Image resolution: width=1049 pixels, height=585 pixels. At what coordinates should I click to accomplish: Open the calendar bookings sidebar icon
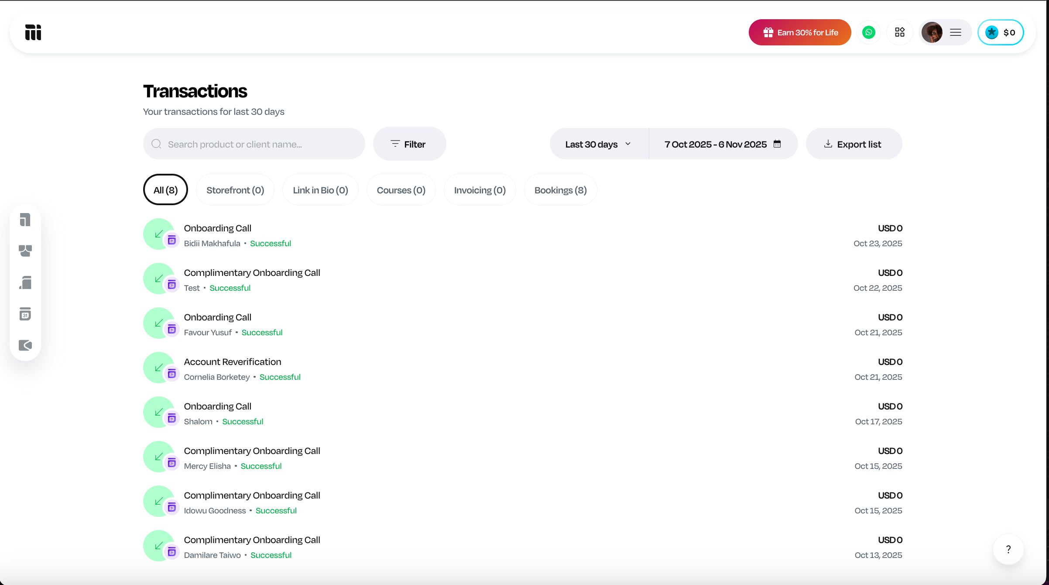coord(25,314)
